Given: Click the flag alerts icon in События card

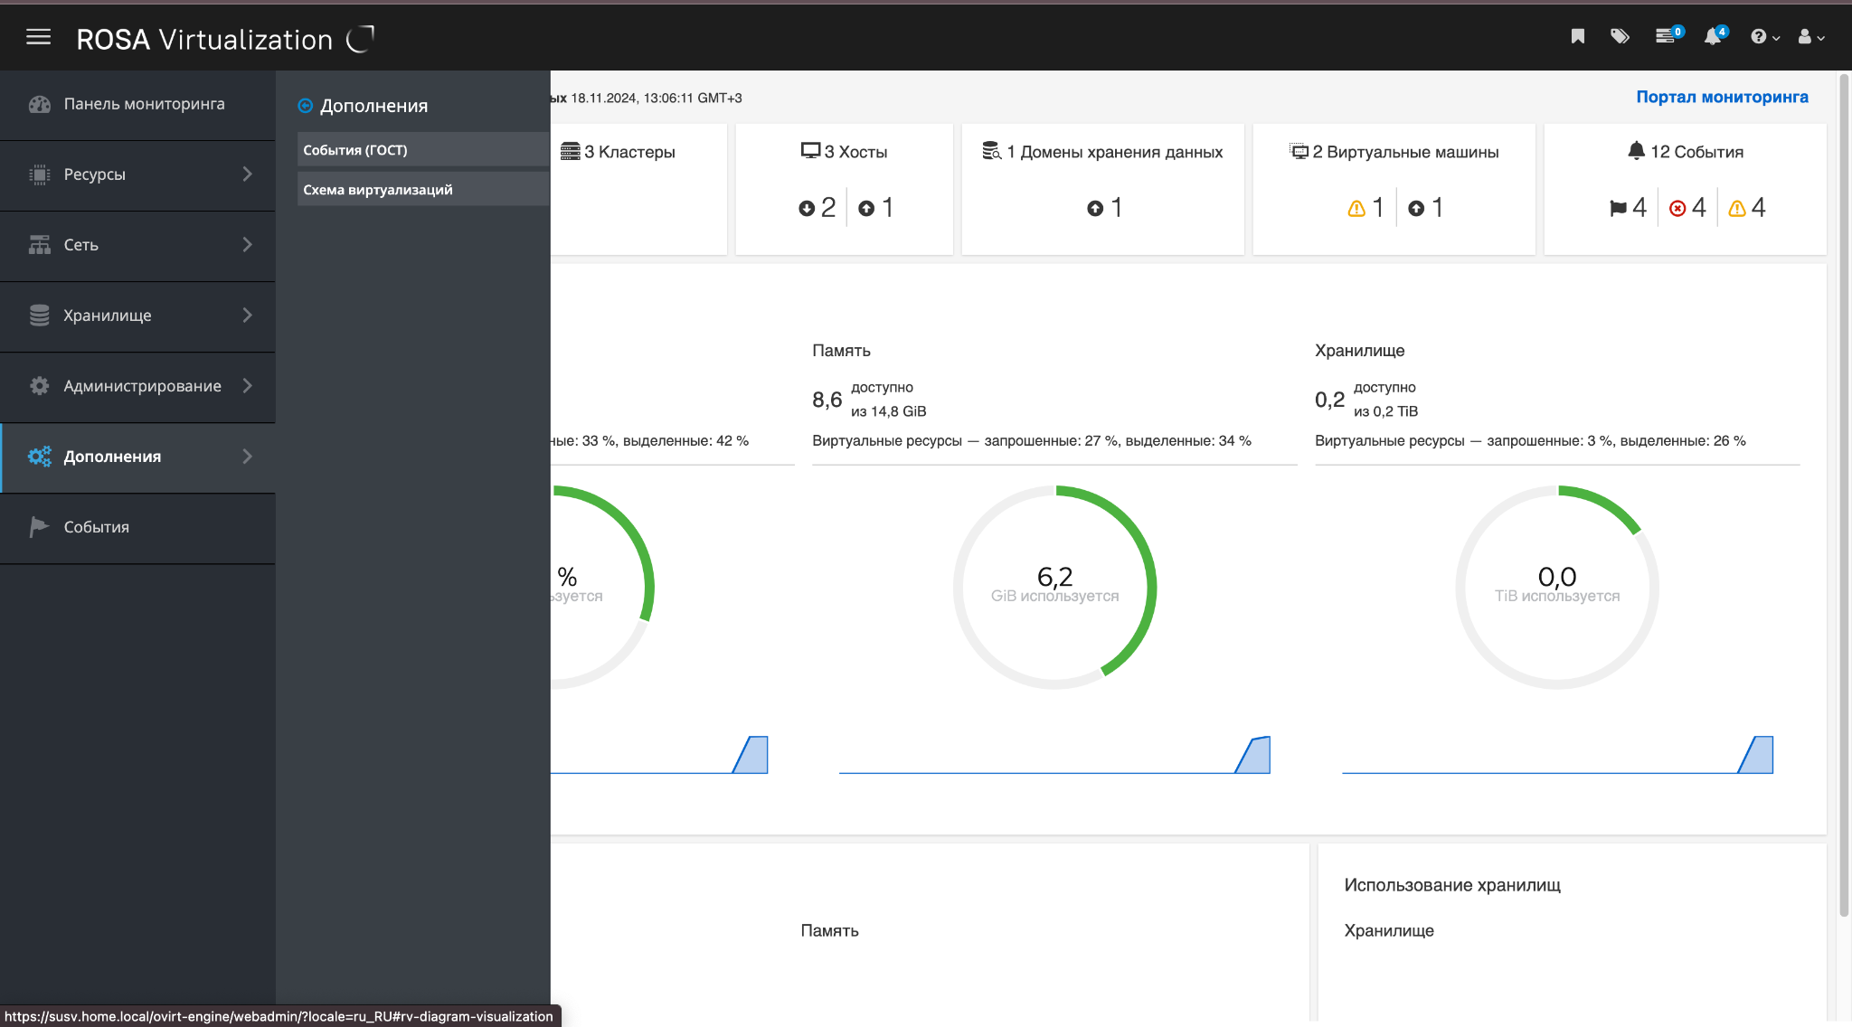Looking at the screenshot, I should (1618, 209).
